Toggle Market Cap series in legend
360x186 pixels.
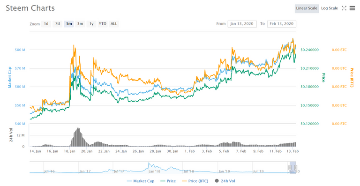pos(141,181)
